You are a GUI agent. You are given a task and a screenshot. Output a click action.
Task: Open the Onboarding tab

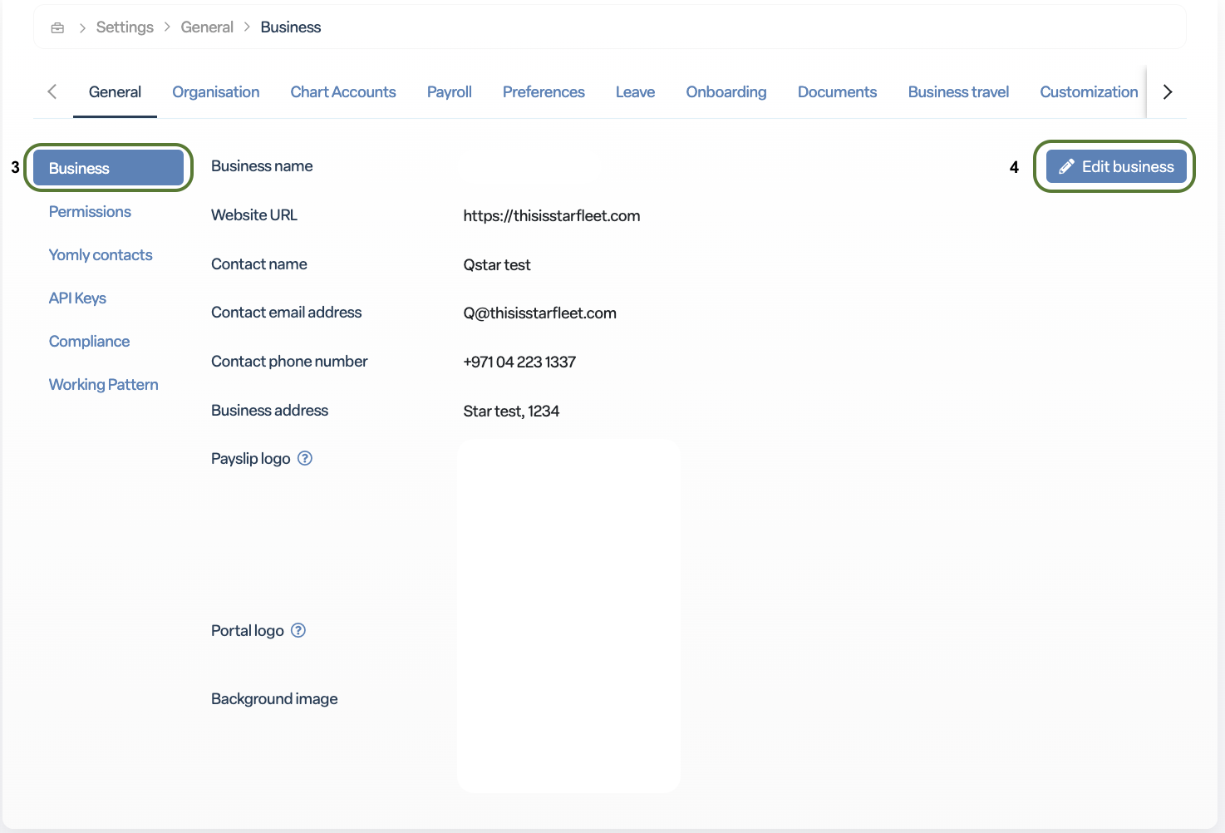(x=726, y=91)
